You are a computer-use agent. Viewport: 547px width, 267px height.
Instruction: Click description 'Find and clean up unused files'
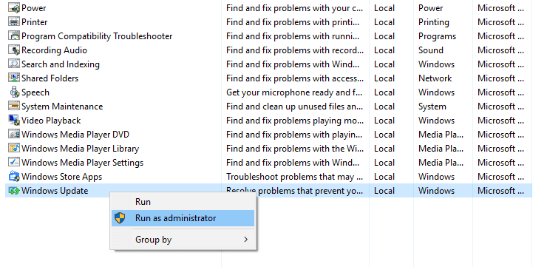point(295,106)
